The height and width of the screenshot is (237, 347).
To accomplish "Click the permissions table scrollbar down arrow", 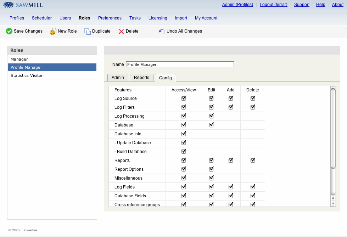I will [333, 204].
